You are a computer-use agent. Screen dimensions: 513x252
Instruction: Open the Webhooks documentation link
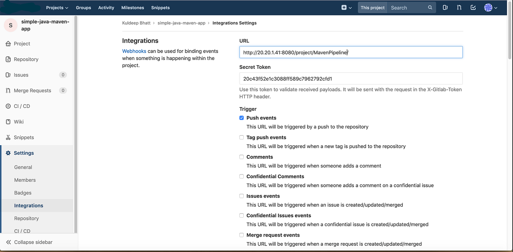(134, 51)
